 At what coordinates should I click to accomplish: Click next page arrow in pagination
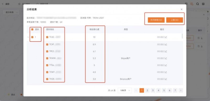tap(181, 91)
